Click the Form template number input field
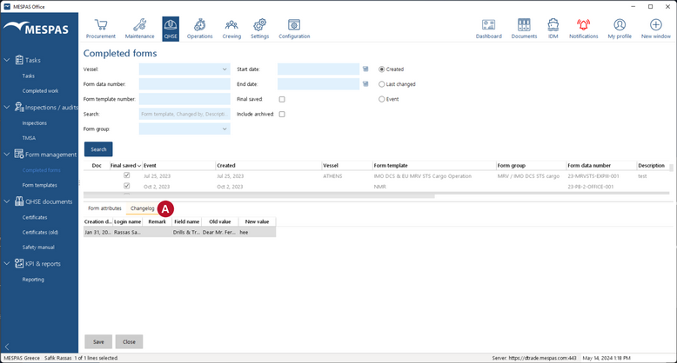The height and width of the screenshot is (363, 677). click(184, 99)
